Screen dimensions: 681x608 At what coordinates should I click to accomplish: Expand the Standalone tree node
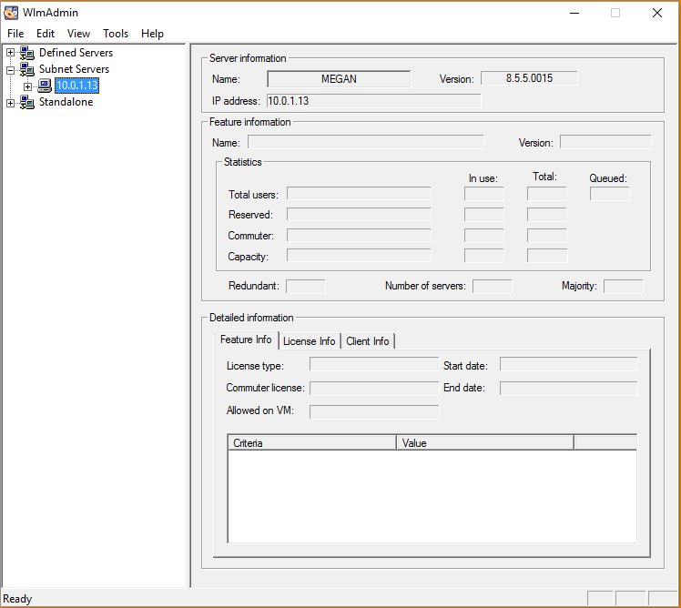10,103
